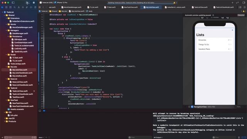Click the Library plus button in toolbar
This screenshot has height=139, width=247.
232,3
